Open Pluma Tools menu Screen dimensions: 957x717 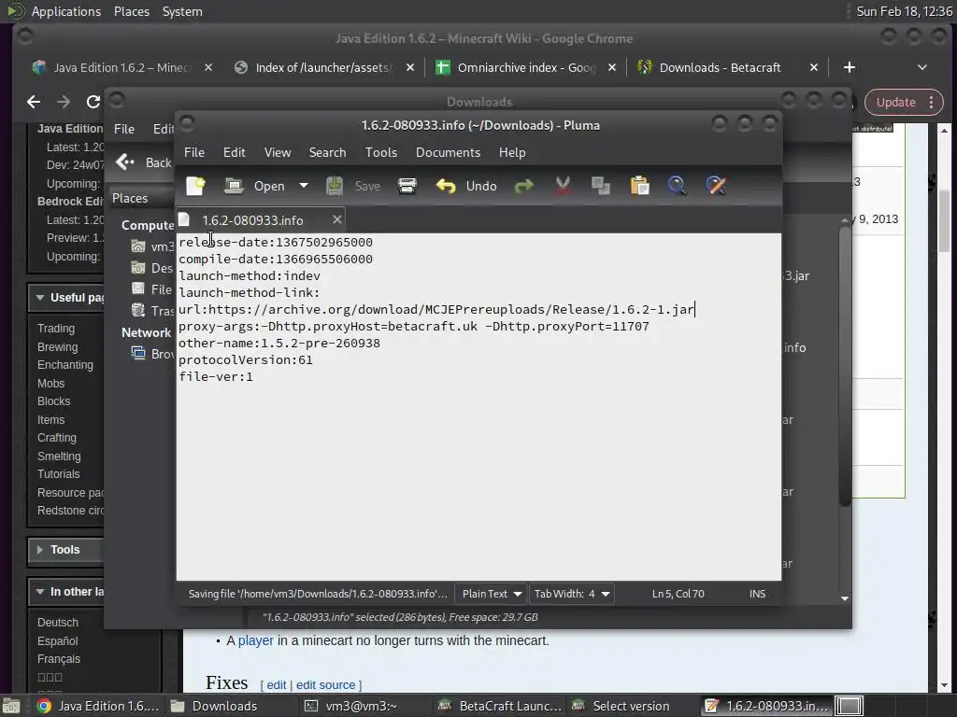click(381, 152)
